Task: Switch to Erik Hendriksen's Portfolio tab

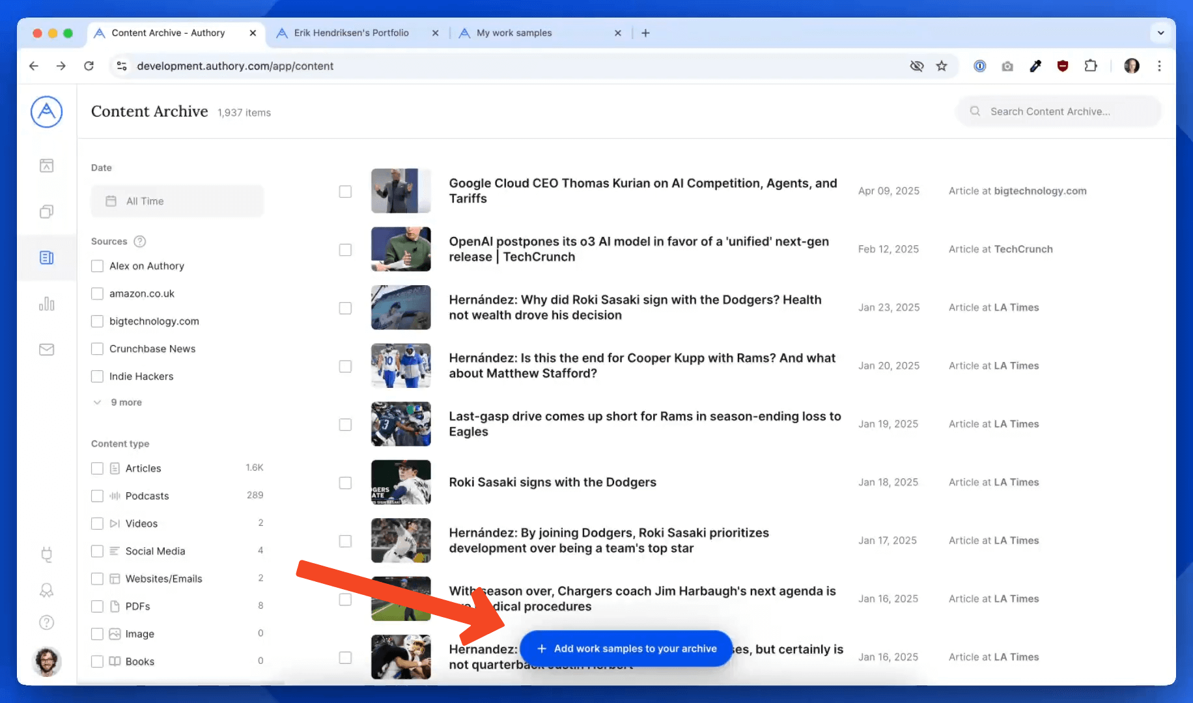Action: tap(351, 33)
